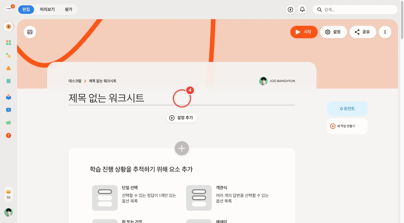The width and height of the screenshot is (404, 223).
Task: Edit the worksheet title 제목 없는 워크시트
Action: point(182,98)
